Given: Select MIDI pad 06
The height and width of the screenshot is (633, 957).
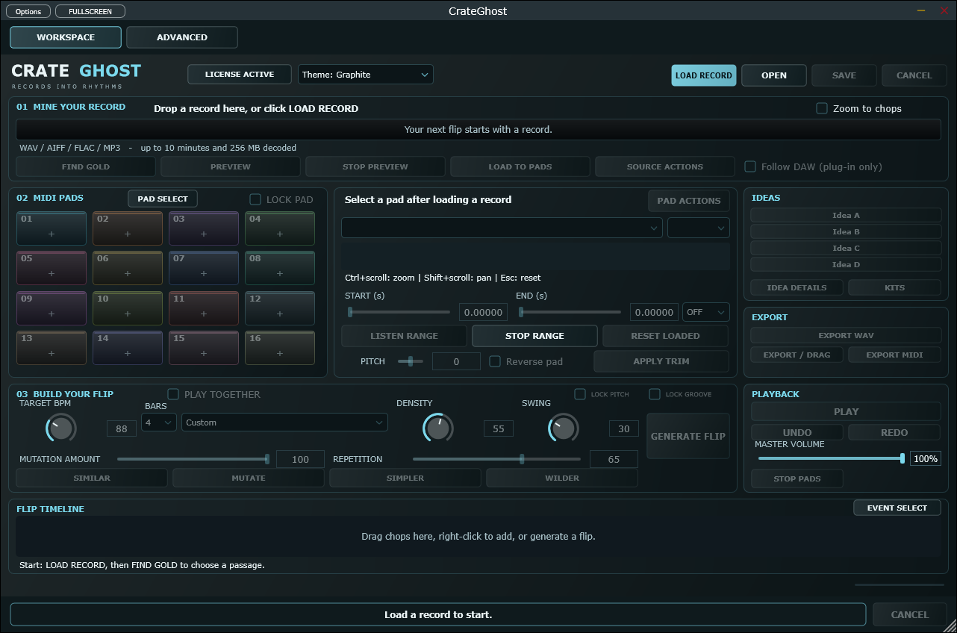Looking at the screenshot, I should (x=128, y=268).
